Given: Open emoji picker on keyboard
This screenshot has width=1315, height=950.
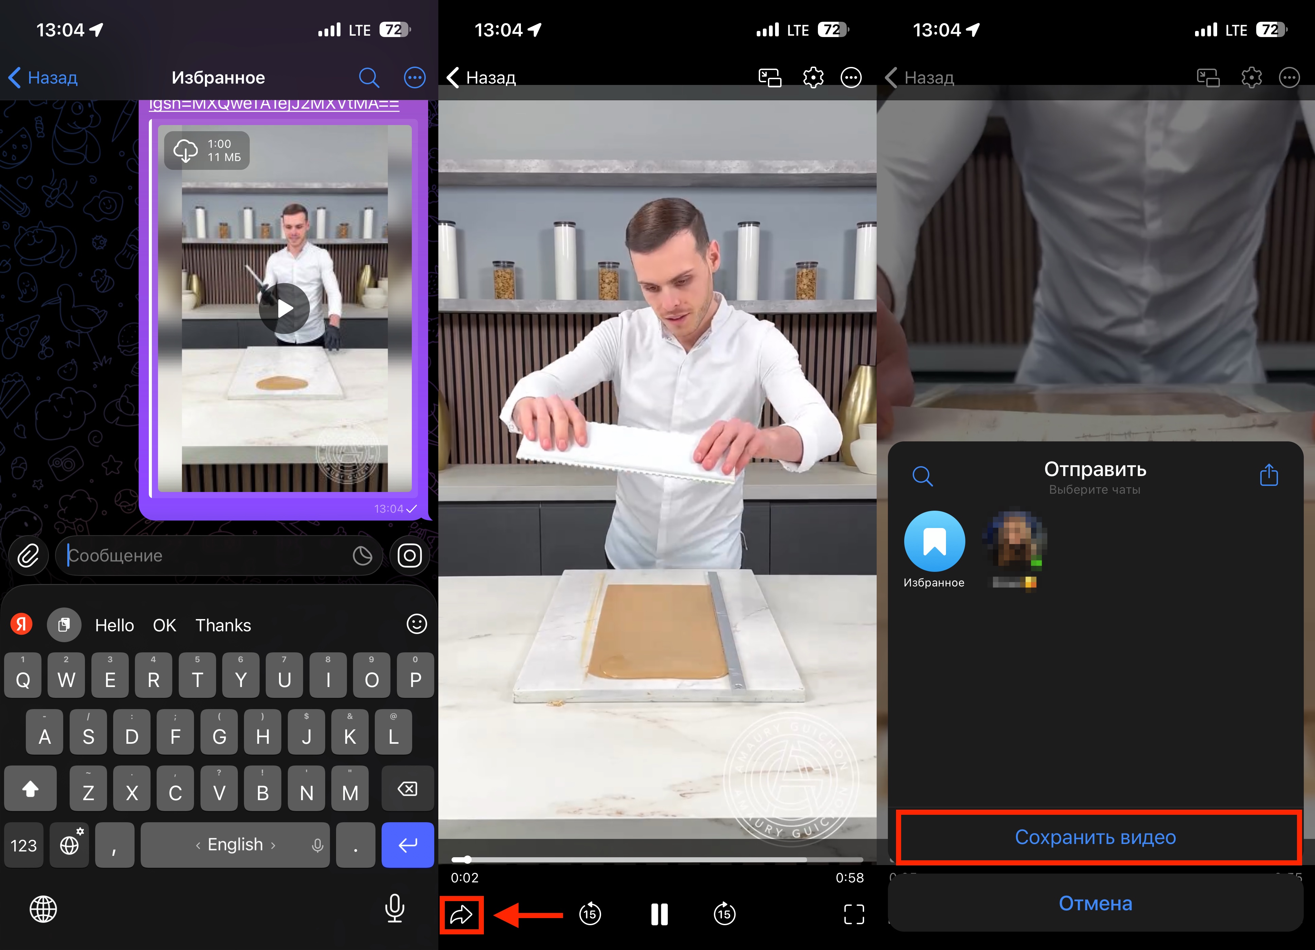Looking at the screenshot, I should coord(416,624).
